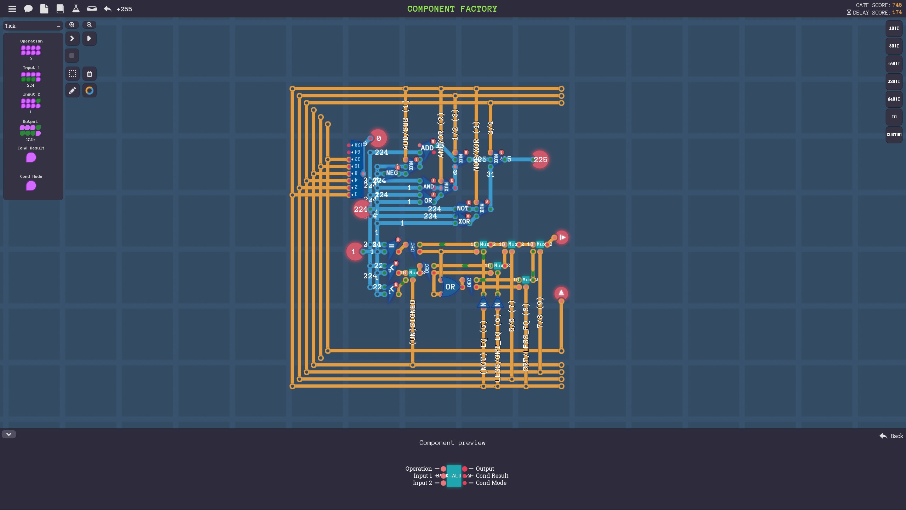Image resolution: width=906 pixels, height=510 pixels.
Task: Open the 1BIT component category
Action: (894, 28)
